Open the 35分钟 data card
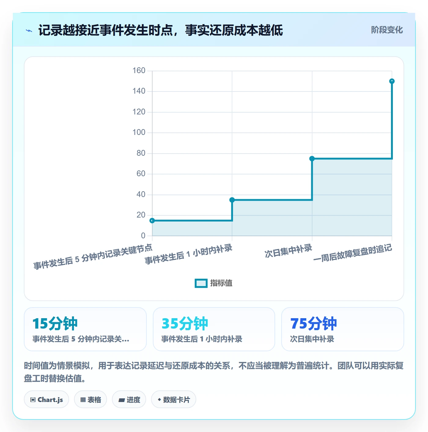The image size is (428, 432). point(214,329)
